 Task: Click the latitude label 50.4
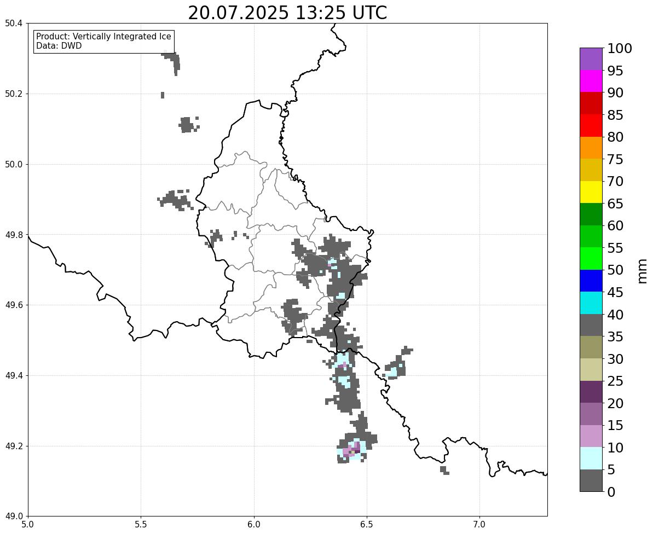click(x=13, y=24)
